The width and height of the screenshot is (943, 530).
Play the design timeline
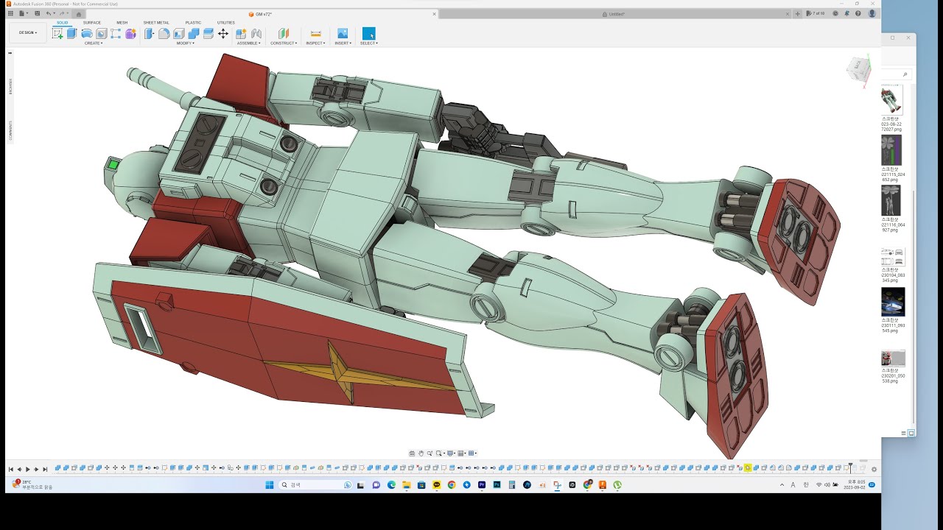(28, 469)
